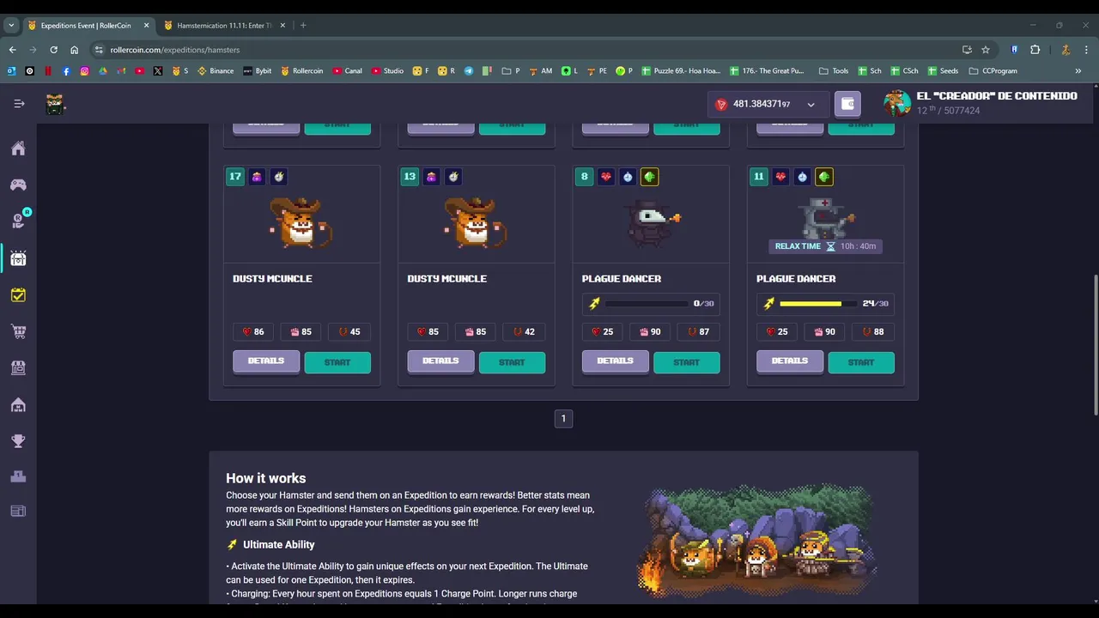Switch to the Hamstemication 11.11 browser tab
The width and height of the screenshot is (1099, 618).
tap(223, 26)
